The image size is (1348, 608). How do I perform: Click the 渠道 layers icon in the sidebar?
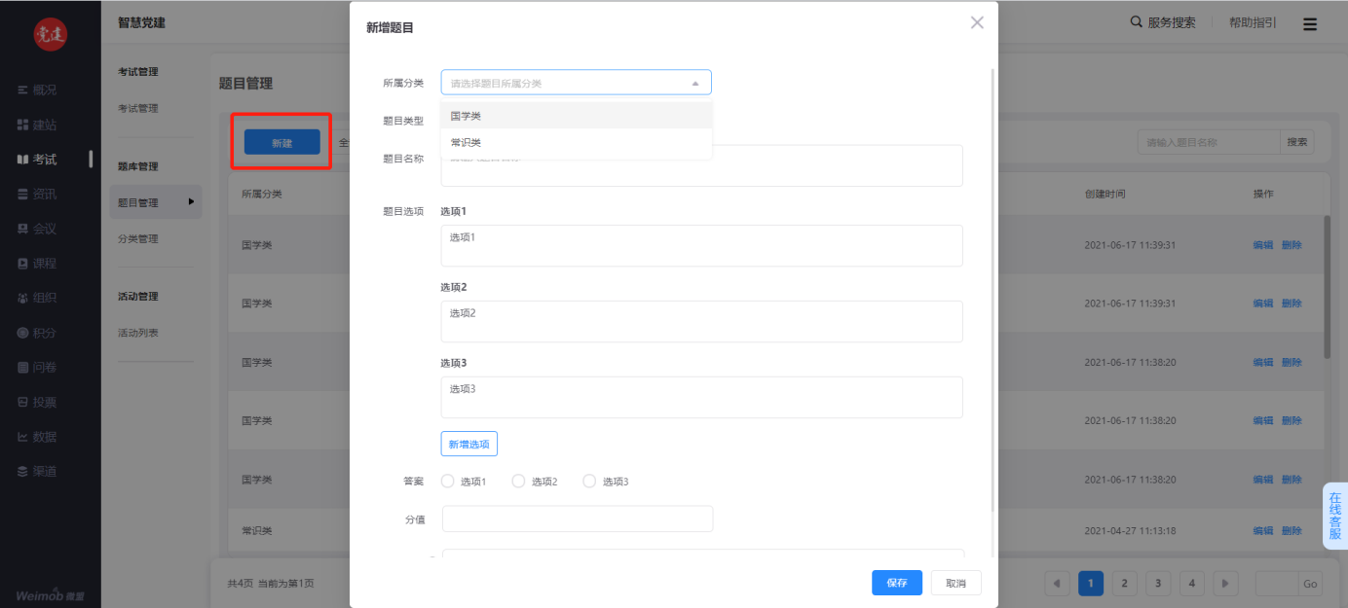click(23, 471)
